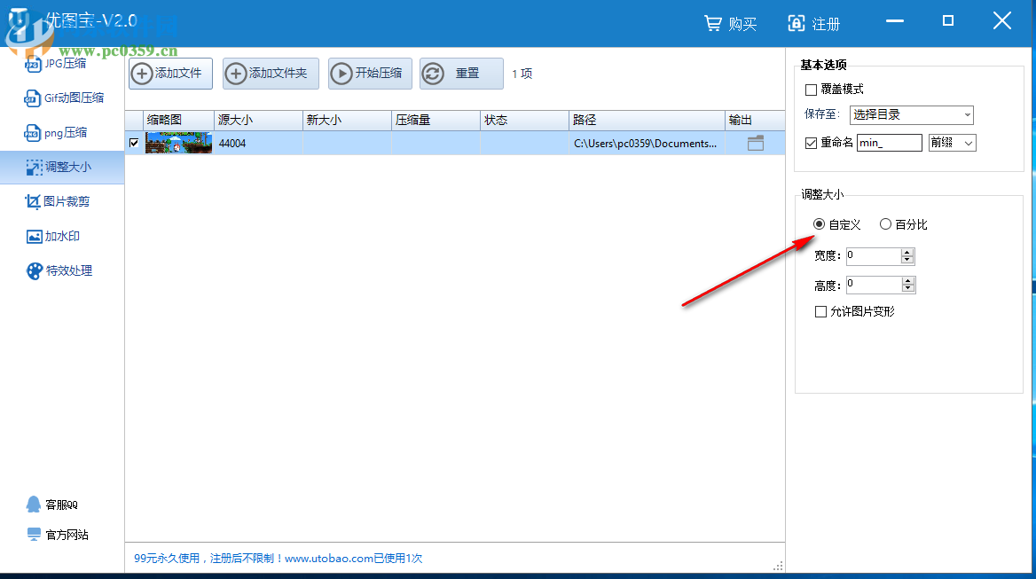The height and width of the screenshot is (579, 1036).
Task: Open Gif动图压缩 in the sidebar
Action: click(64, 98)
